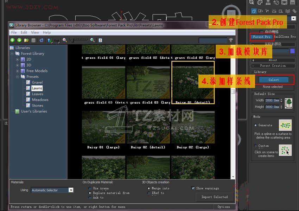Open the View menu

click(x=35, y=32)
